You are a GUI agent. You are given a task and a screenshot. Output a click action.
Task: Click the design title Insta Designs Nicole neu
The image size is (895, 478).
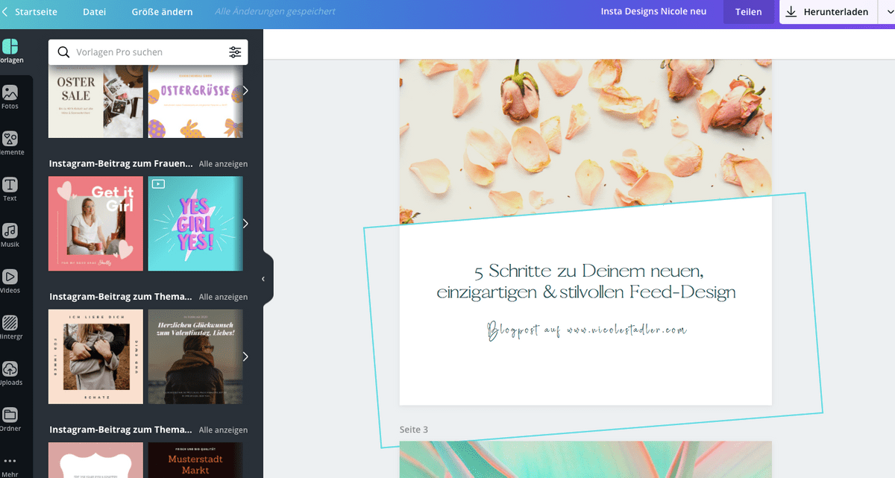(x=653, y=12)
